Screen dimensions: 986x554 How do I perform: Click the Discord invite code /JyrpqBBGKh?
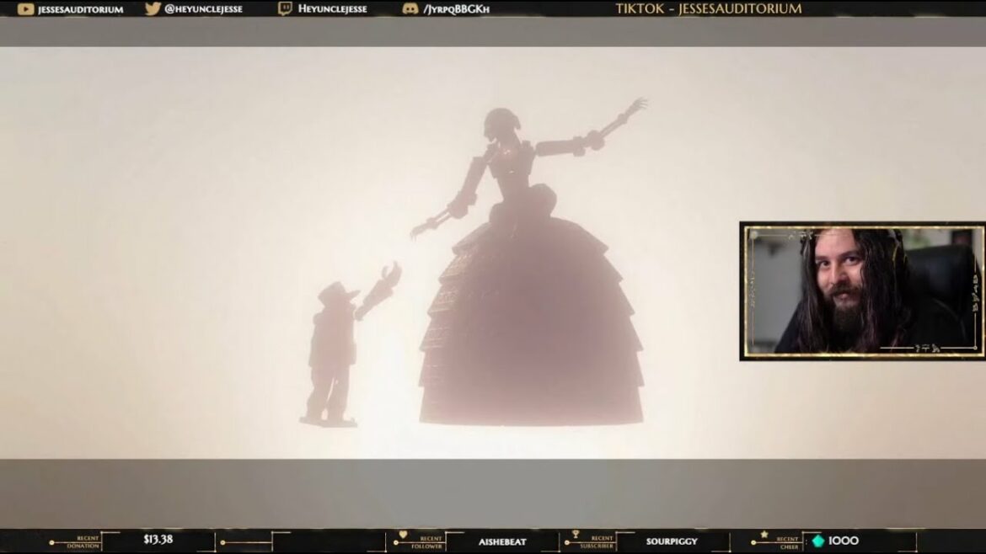(x=458, y=9)
